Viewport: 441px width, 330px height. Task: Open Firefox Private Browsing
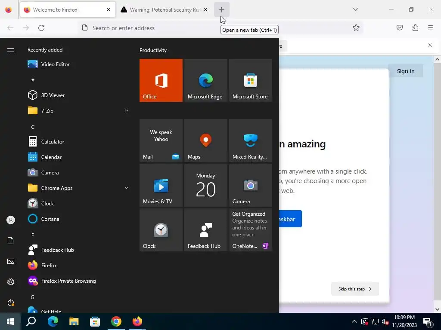pos(78,281)
